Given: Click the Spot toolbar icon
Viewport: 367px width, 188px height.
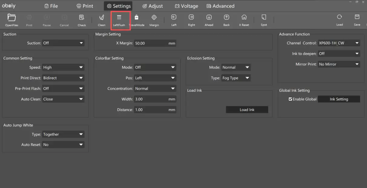Looking at the screenshot, I should pos(264,17).
